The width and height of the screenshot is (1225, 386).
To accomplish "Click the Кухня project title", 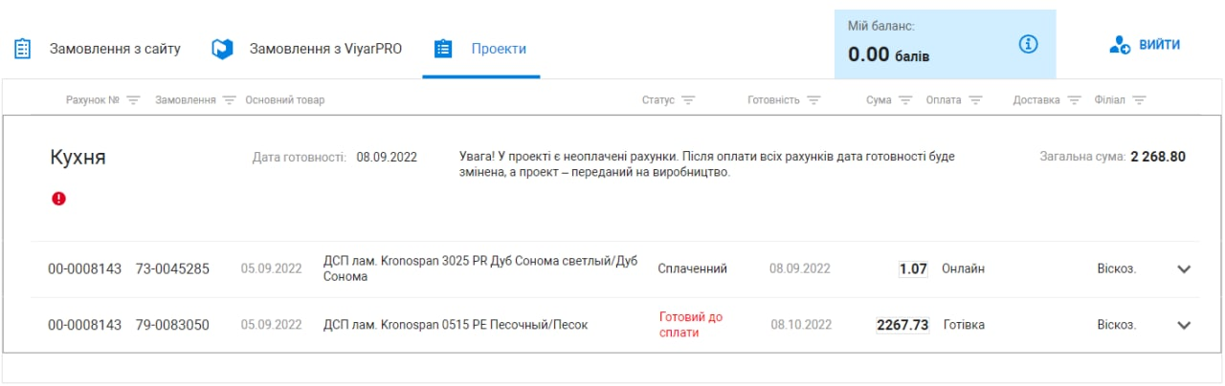I will 78,158.
